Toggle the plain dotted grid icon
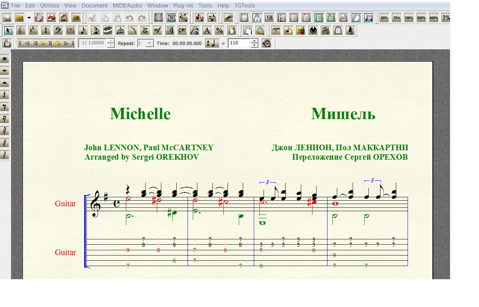The image size is (479, 307). pyautogui.click(x=294, y=18)
